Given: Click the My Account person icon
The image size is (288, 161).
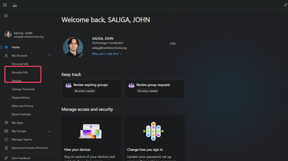Looking at the screenshot, I should 6,55.
